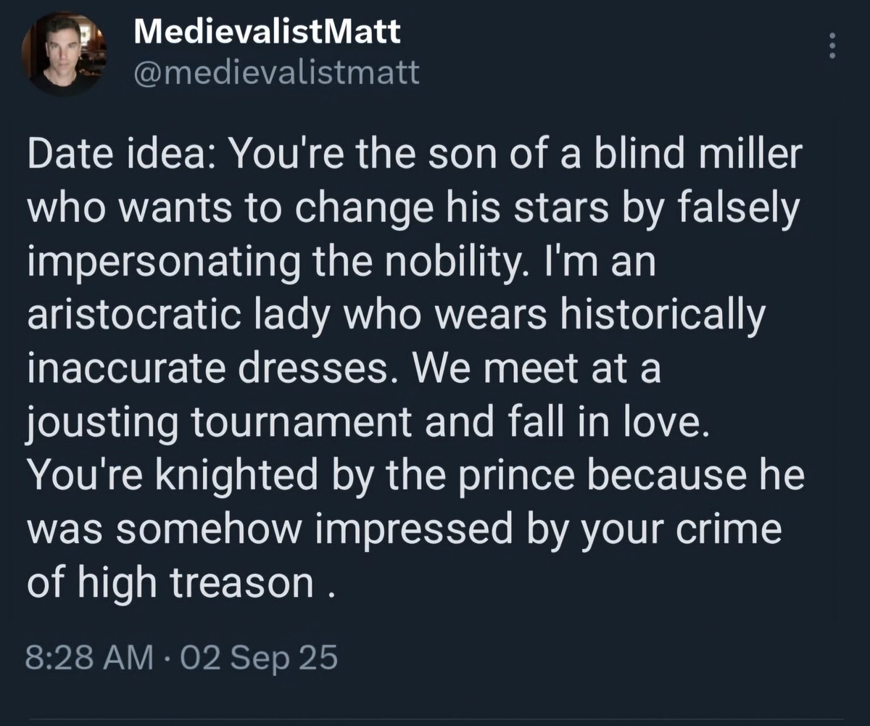
Task: Click the 8:28 AM timestamp
Action: (x=90, y=659)
